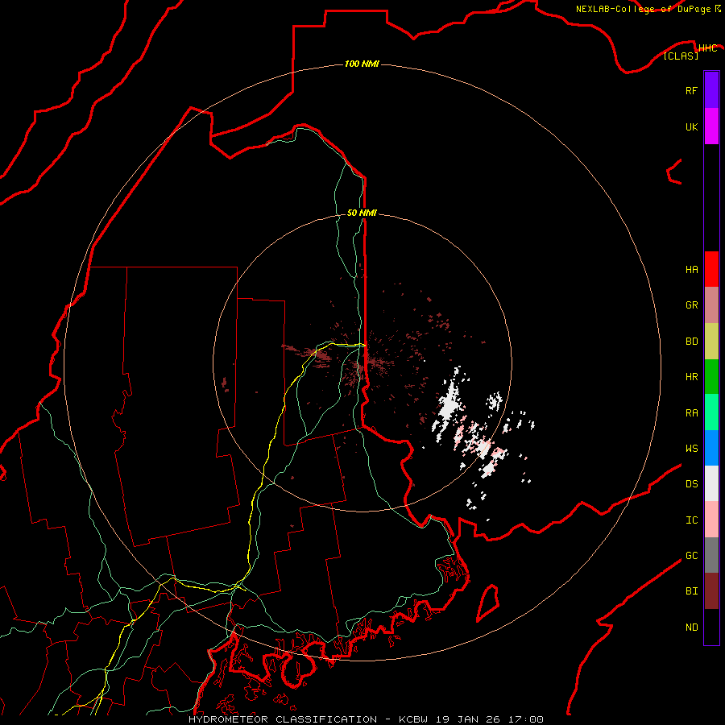This screenshot has width=725, height=725.
Task: Click the IC pink legend swatch
Action: pos(711,520)
